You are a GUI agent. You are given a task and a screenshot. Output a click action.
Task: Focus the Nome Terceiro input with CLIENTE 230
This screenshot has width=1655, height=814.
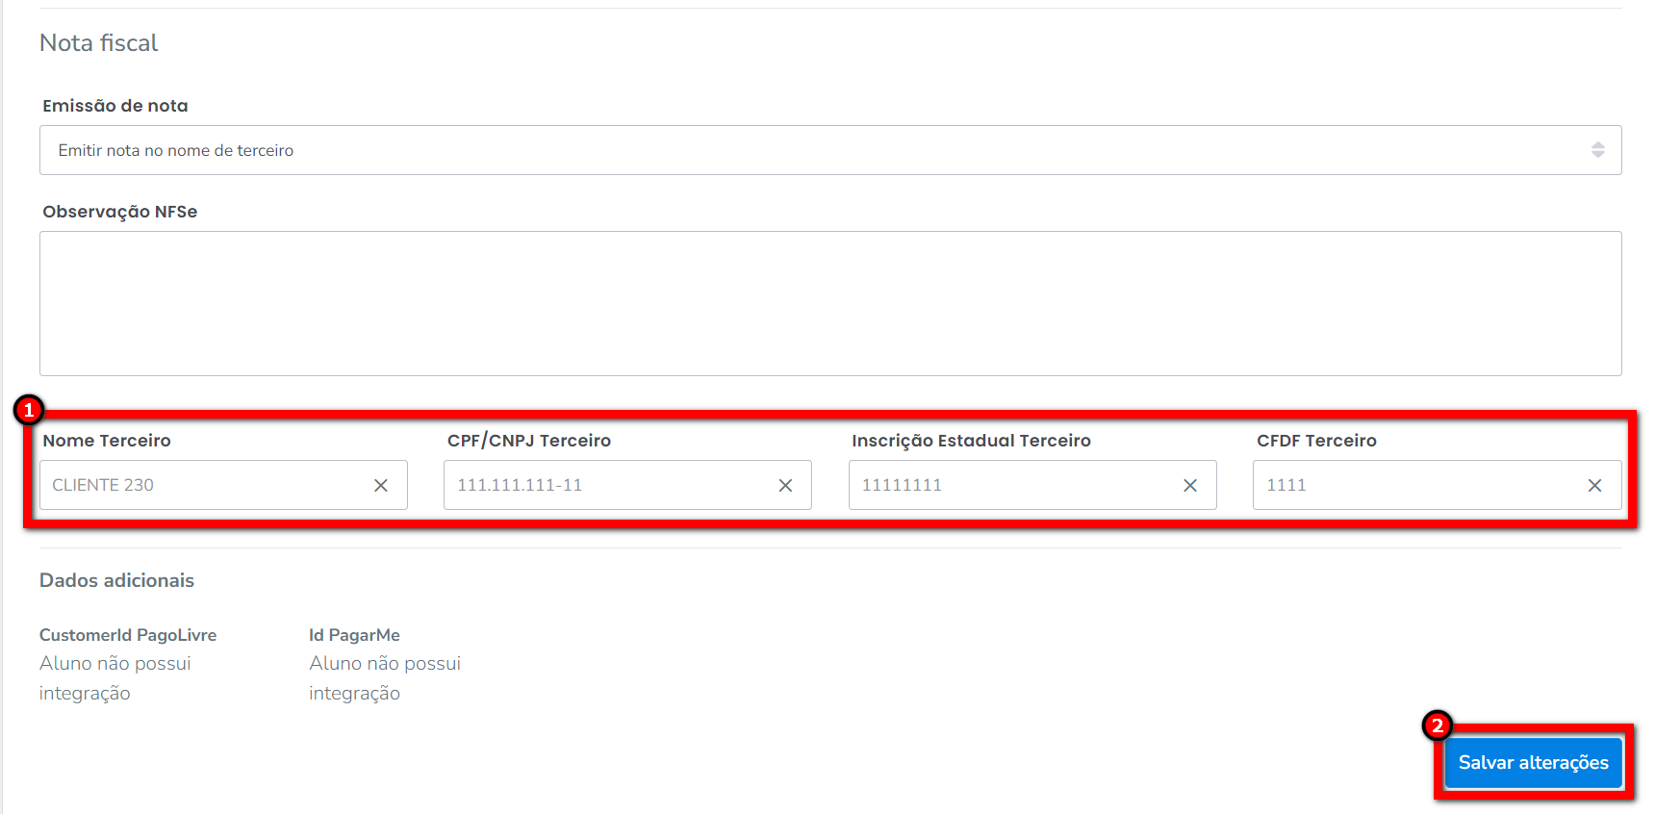[202, 486]
